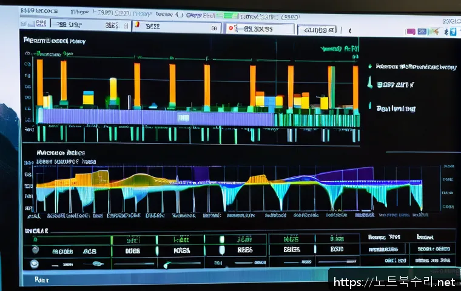The image size is (461, 291).
Task: Click the round knob in the bottom table's last row
Action: (35, 264)
